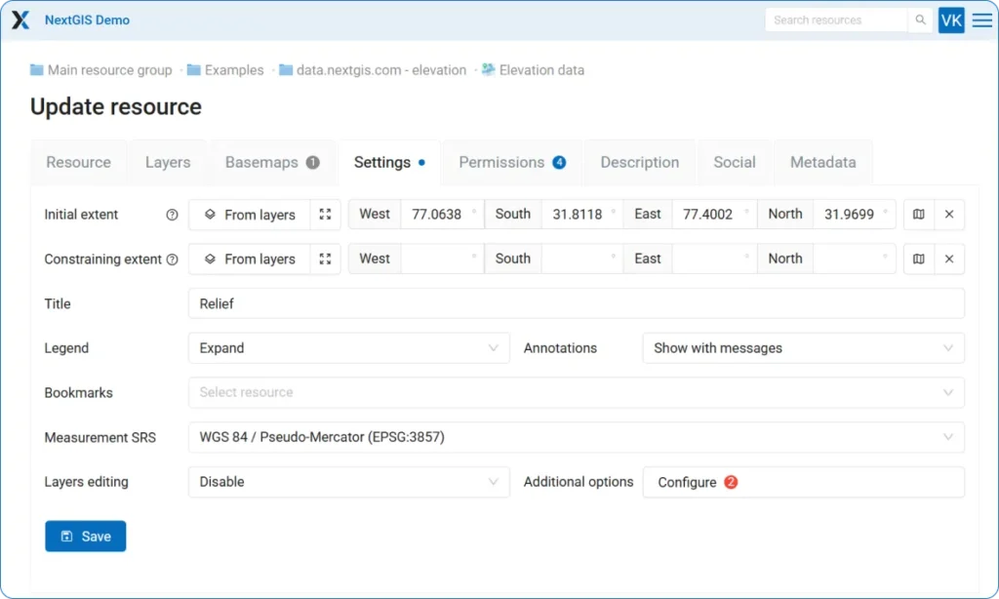This screenshot has width=999, height=599.
Task: Click map picker icon for Constraining extent
Action: [x=919, y=259]
